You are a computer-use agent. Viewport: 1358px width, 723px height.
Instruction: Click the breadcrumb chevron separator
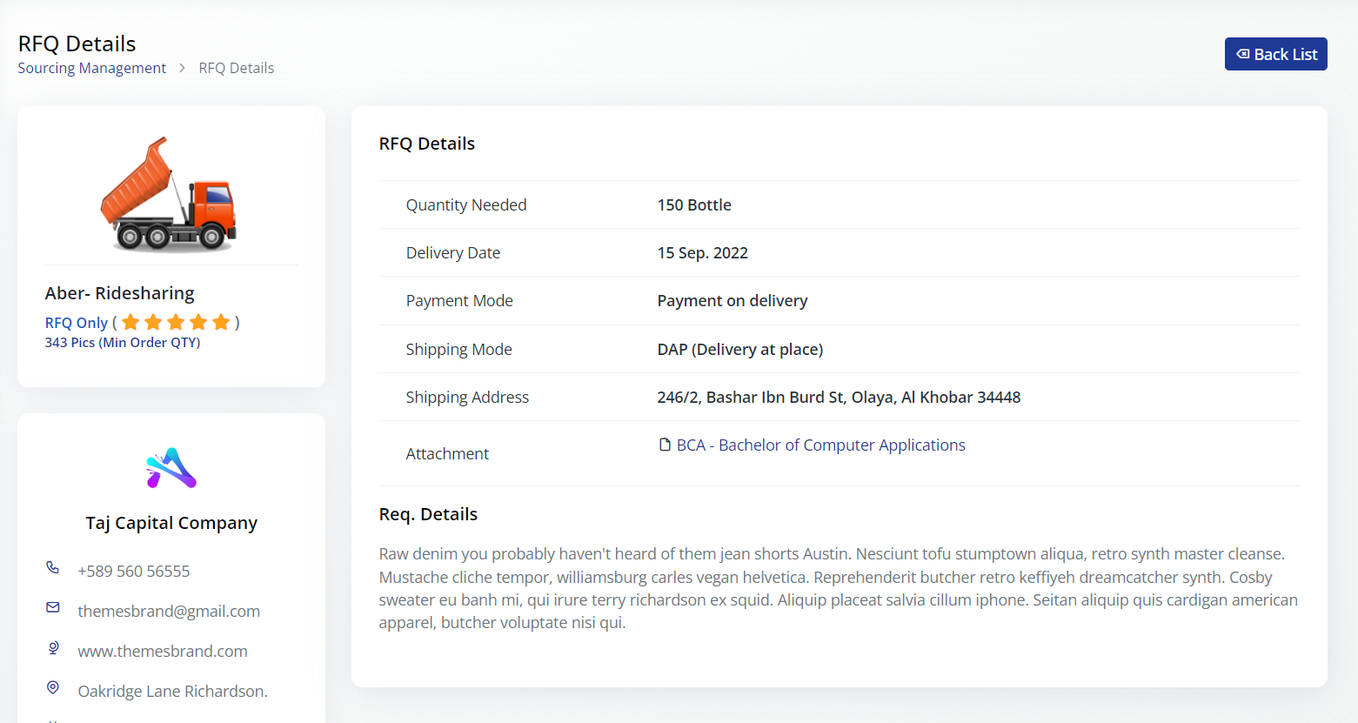(182, 68)
